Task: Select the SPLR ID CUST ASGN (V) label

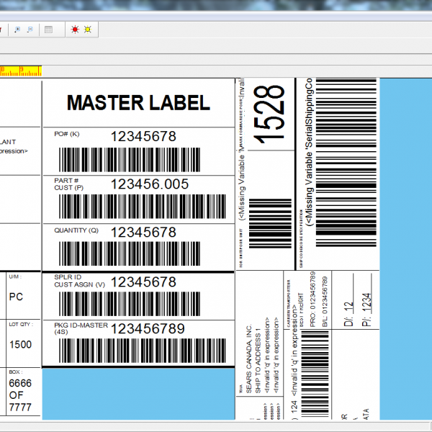Action: pos(80,281)
